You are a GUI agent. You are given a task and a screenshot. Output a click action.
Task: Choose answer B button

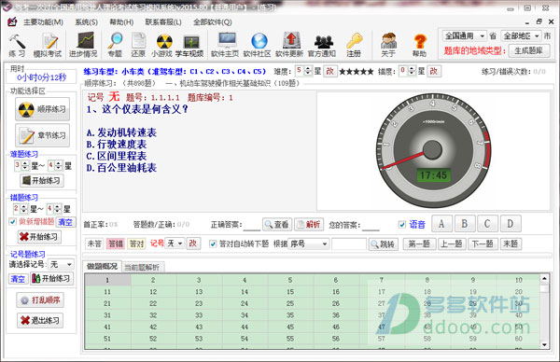click(x=465, y=224)
